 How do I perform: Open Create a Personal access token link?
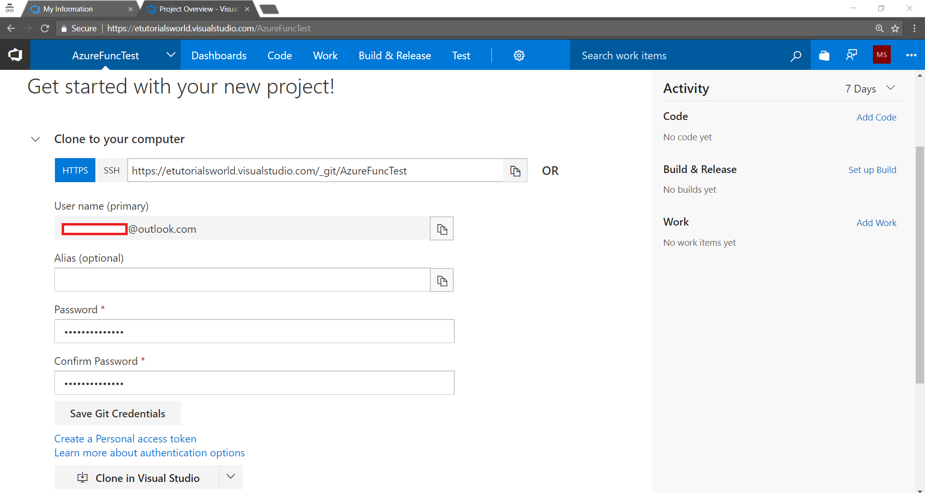[x=125, y=439]
